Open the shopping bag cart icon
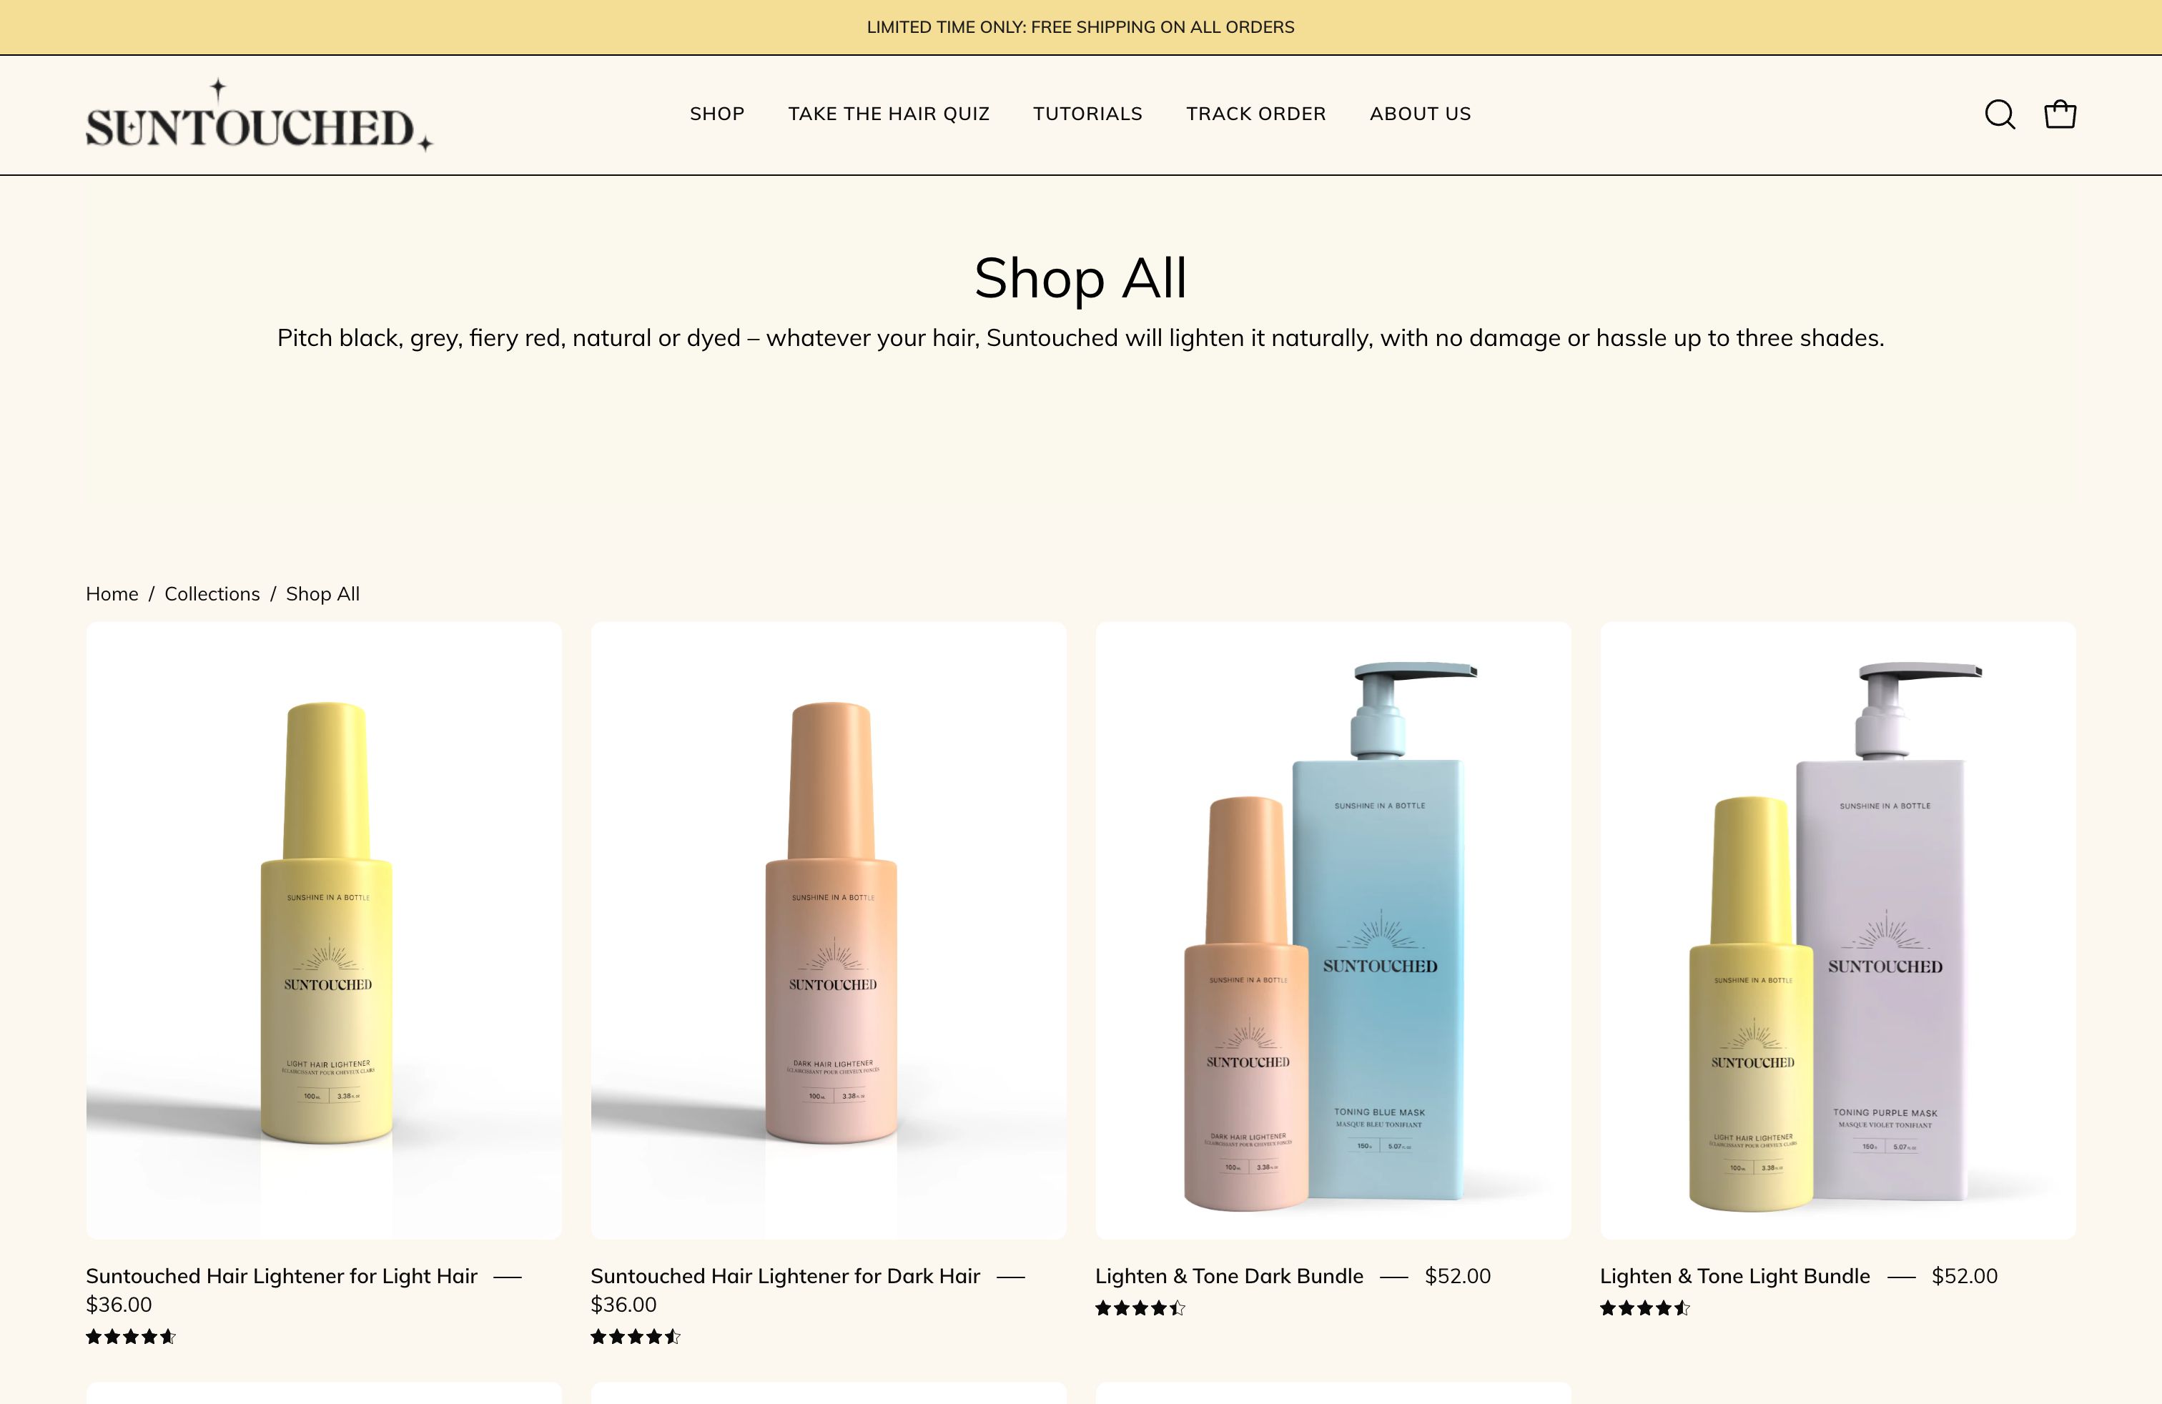 click(2059, 114)
